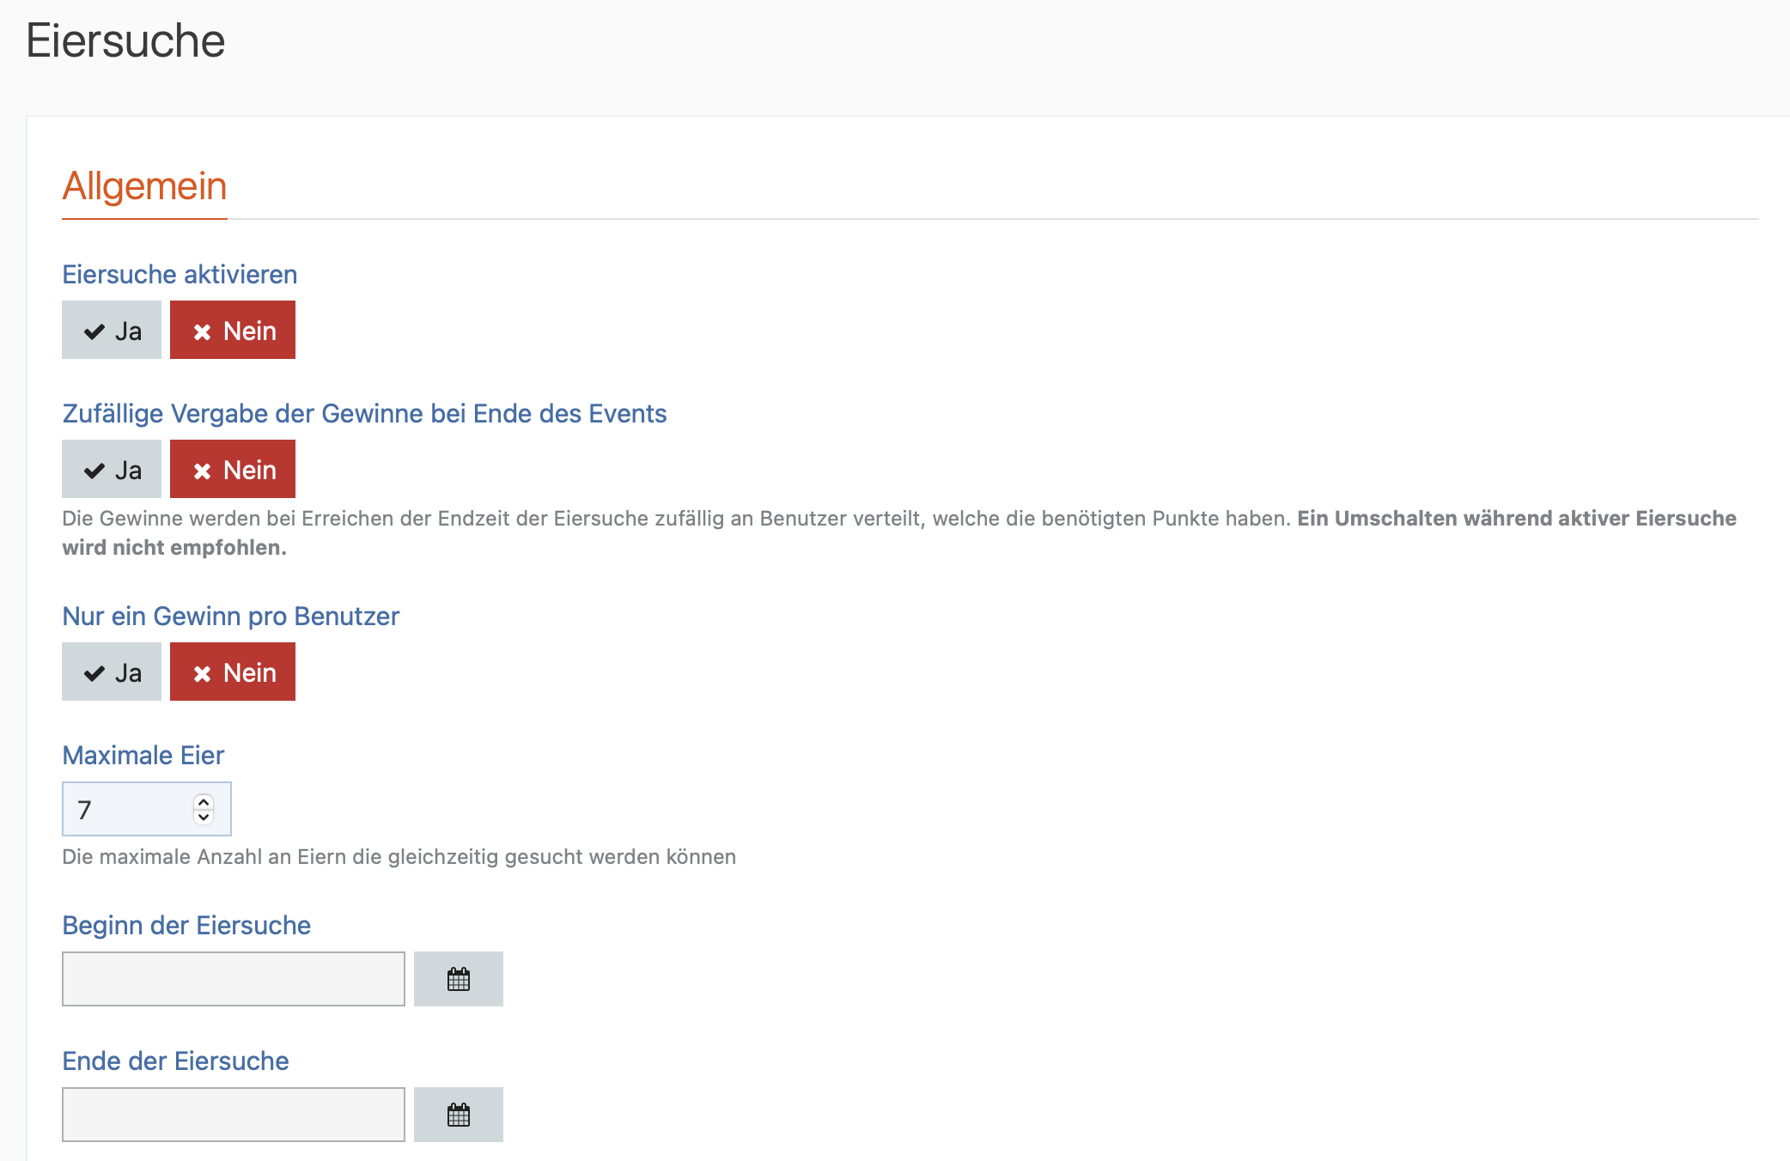Enable Eiersuche aktivieren with Ja
Screen dimensions: 1790x1161
point(112,331)
